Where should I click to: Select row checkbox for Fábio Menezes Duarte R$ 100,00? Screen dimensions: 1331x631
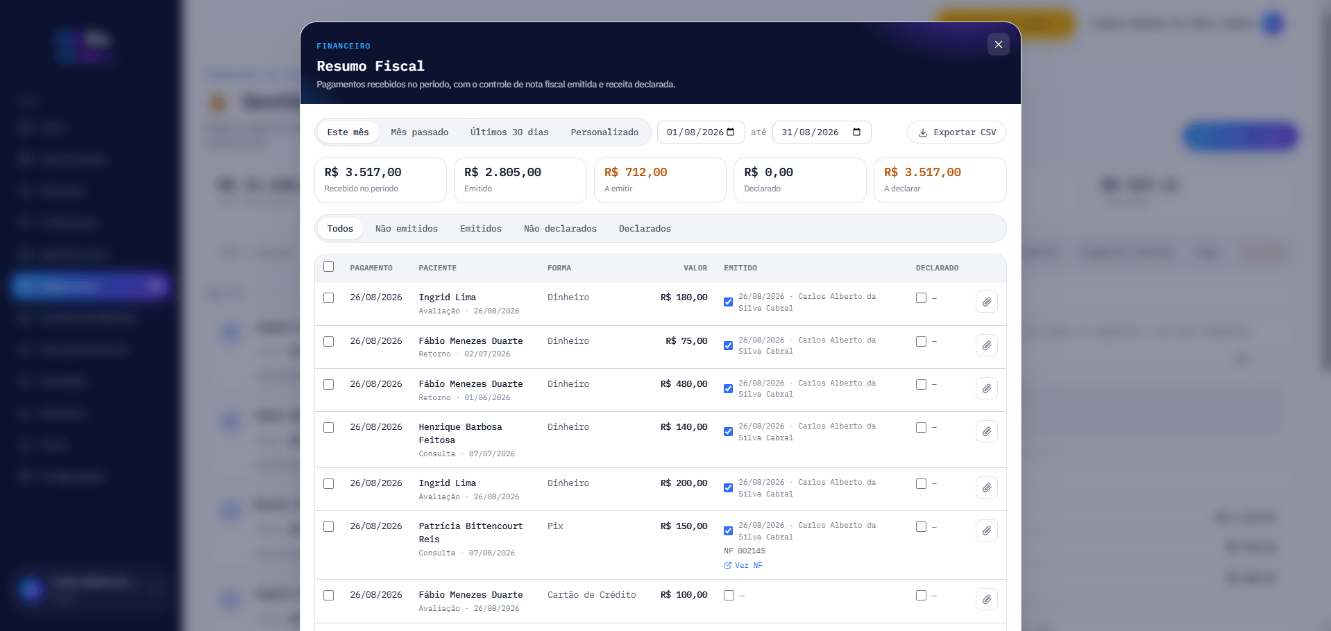click(329, 596)
